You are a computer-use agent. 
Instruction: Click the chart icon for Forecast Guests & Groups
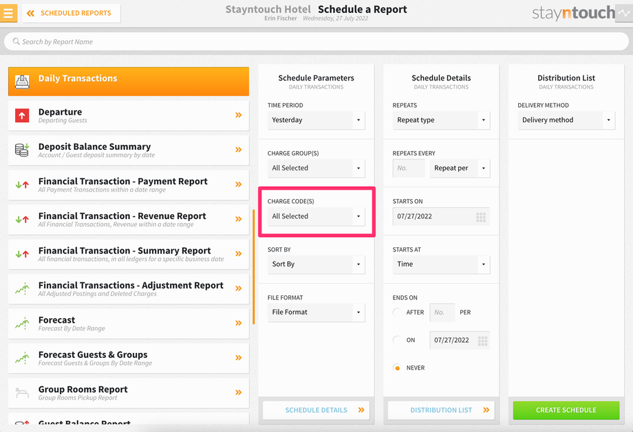(22, 358)
